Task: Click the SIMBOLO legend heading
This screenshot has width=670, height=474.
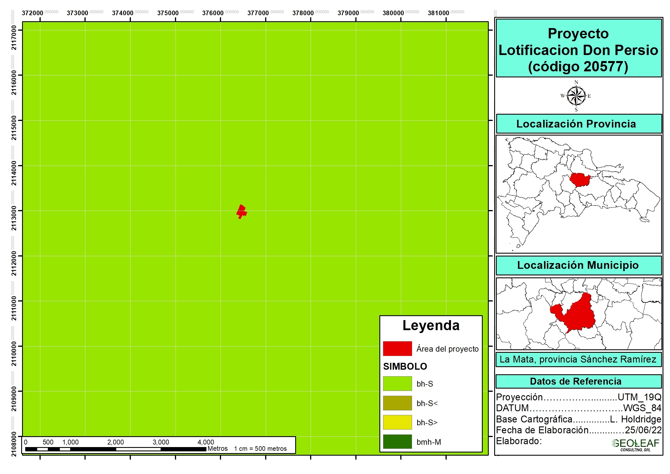Action: pos(405,366)
